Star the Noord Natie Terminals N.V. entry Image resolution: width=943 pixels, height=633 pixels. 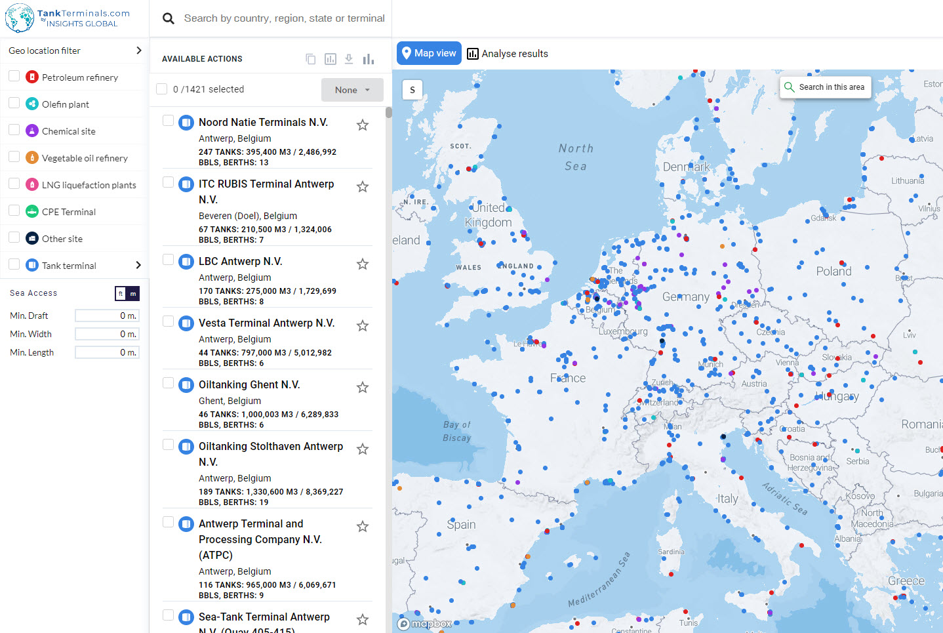pyautogui.click(x=363, y=125)
